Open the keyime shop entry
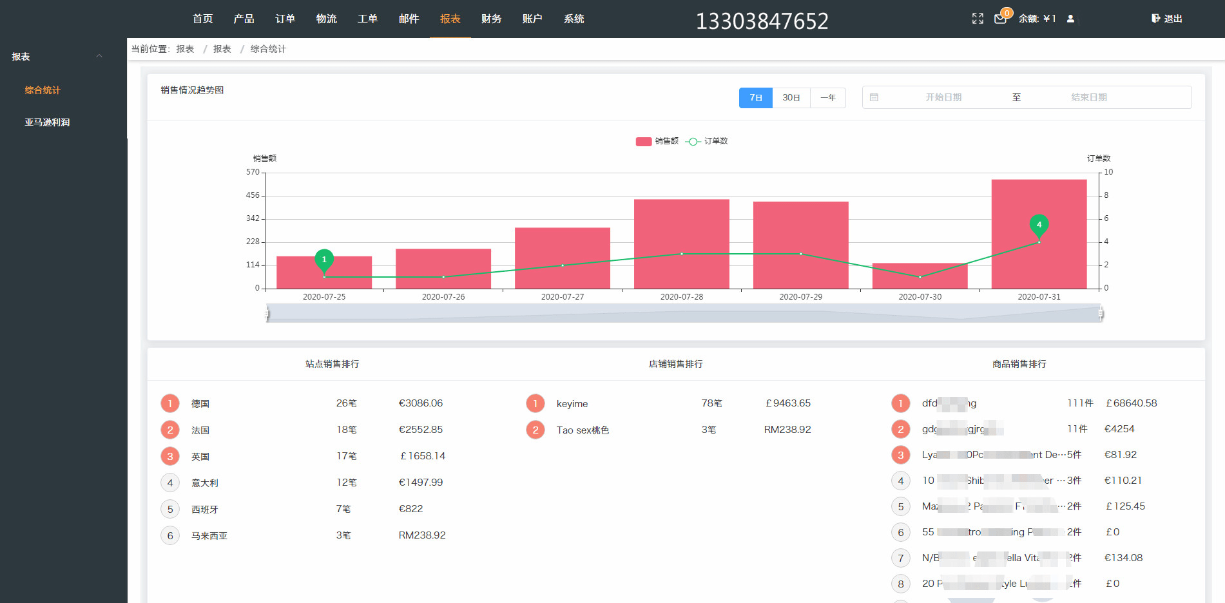The height and width of the screenshot is (603, 1225). click(x=572, y=403)
